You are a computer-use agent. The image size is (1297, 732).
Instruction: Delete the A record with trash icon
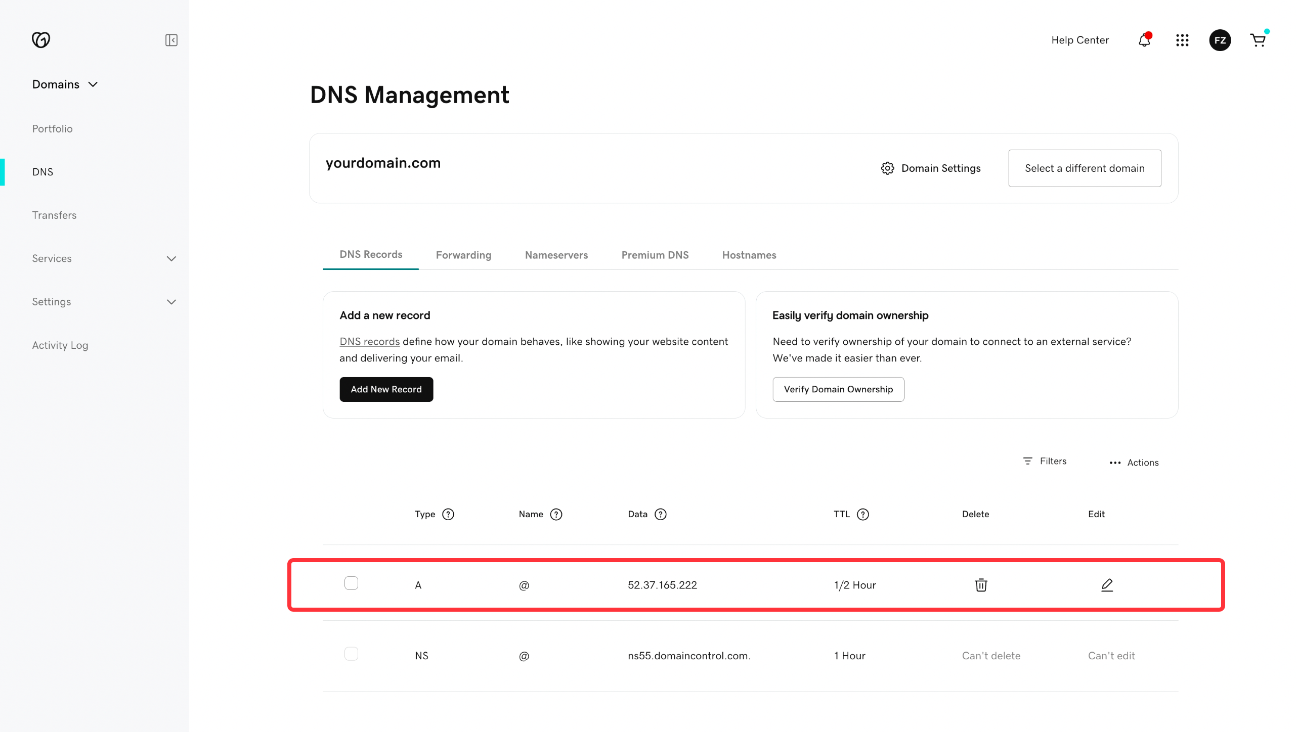click(x=981, y=585)
